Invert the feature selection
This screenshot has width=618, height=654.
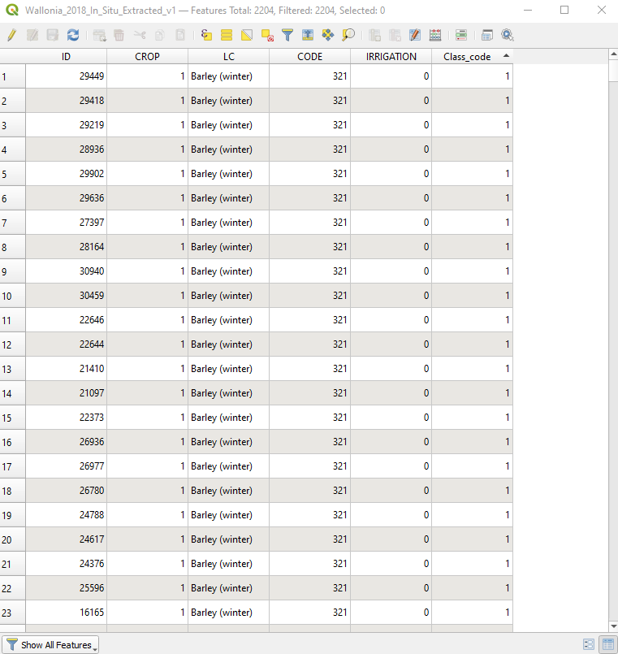(x=247, y=35)
